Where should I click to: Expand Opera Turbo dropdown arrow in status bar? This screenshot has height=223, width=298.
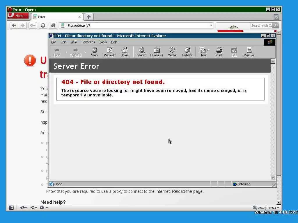click(47, 208)
